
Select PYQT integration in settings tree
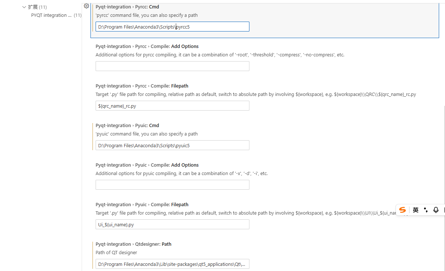(51, 15)
